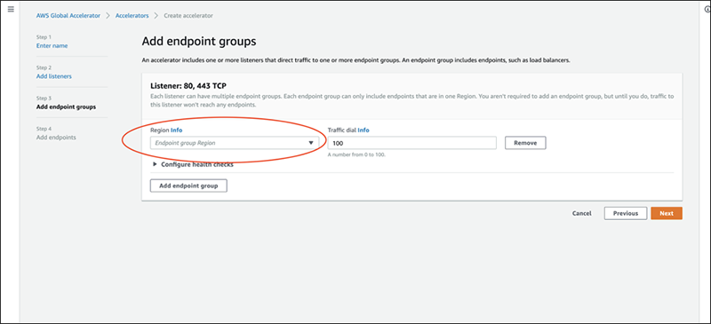Go to Step 1 Enter name
The height and width of the screenshot is (324, 711).
tap(52, 46)
